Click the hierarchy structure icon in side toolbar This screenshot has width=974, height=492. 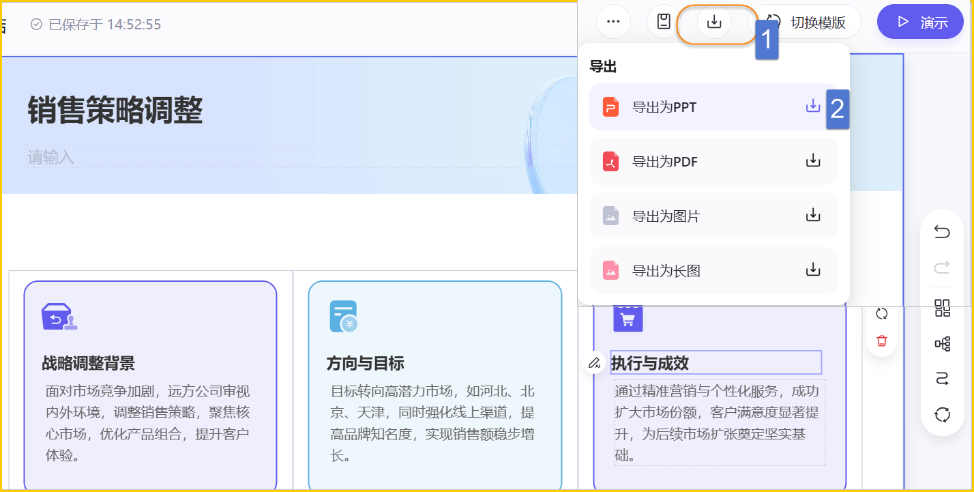tap(942, 344)
